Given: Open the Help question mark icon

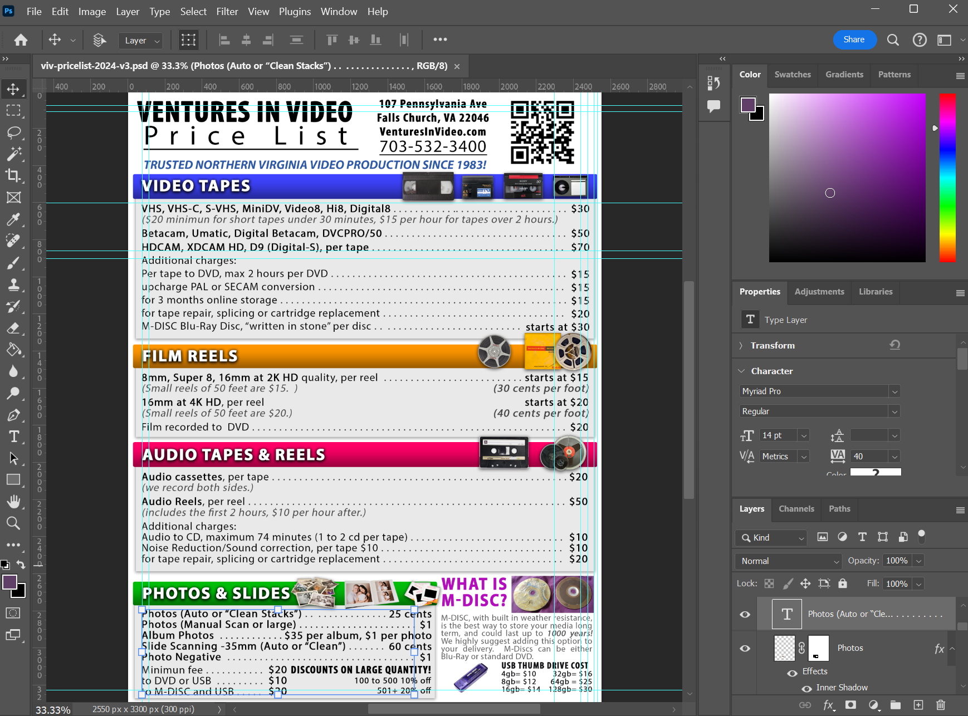Looking at the screenshot, I should coord(920,40).
